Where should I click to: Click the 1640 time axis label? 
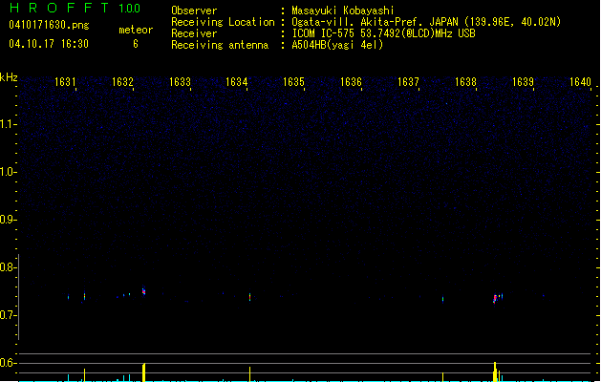pyautogui.click(x=580, y=82)
